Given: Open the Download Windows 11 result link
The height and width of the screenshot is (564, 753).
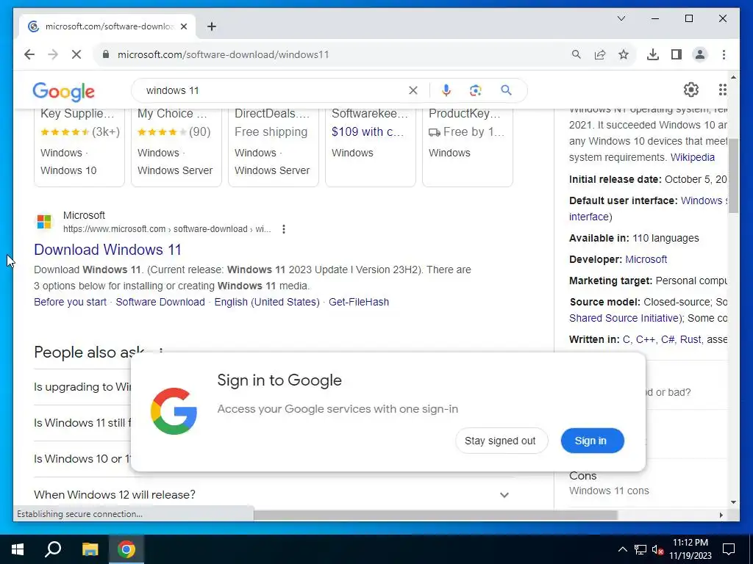Looking at the screenshot, I should coord(107,250).
